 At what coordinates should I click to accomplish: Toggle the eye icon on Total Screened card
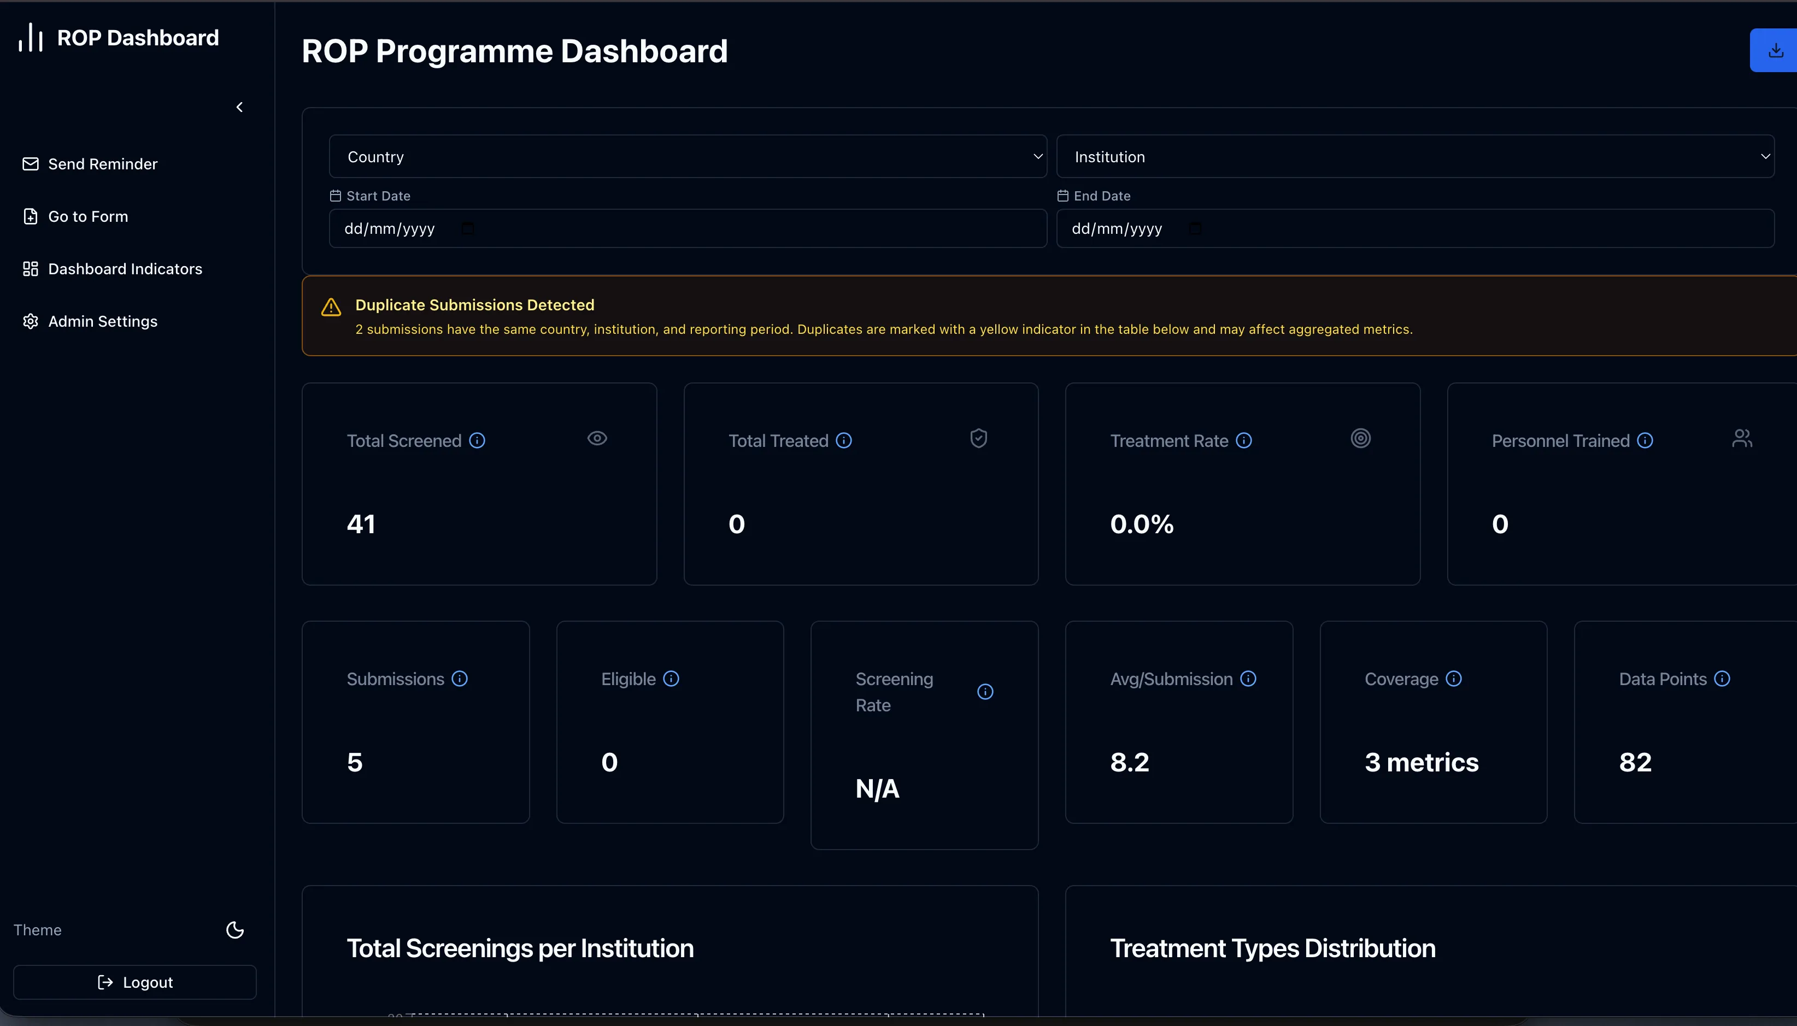(596, 438)
